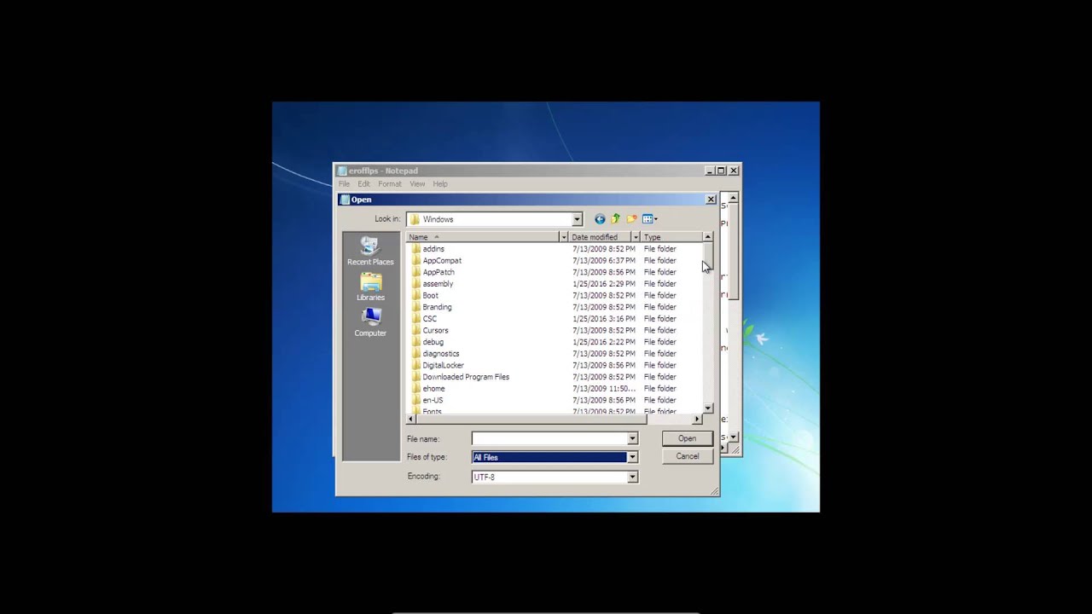The width and height of the screenshot is (1092, 614).
Task: Select the diagnostics folder icon
Action: [x=416, y=354]
